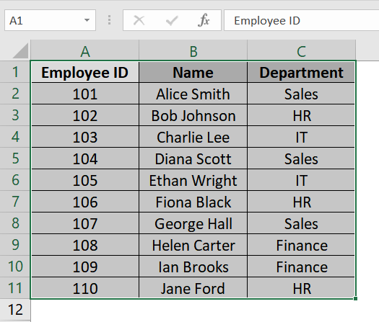Viewport: 379px width, 322px height.
Task: Select Helen Carter's Finance department cell
Action: point(301,245)
